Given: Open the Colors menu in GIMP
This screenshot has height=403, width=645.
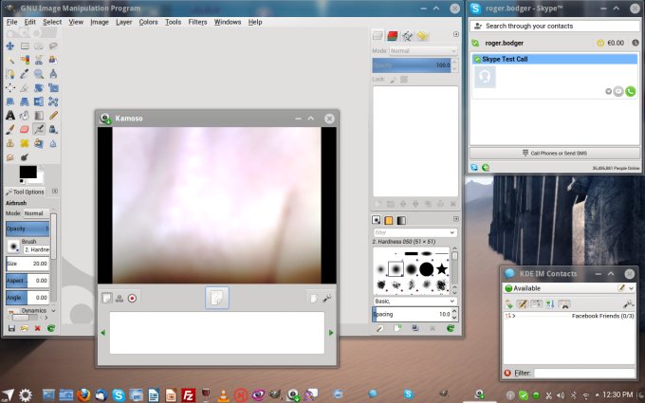Looking at the screenshot, I should 148,21.
